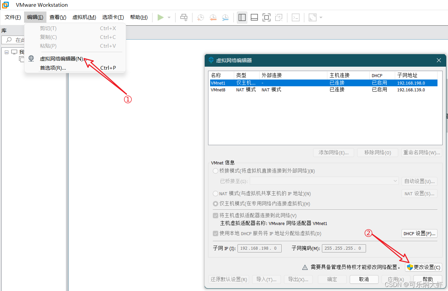448x291 pixels.
Task: Click the Revert Snapshot icon
Action: point(213,17)
